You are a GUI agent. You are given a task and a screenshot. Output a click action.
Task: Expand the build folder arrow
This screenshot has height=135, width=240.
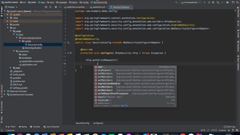click(7, 21)
